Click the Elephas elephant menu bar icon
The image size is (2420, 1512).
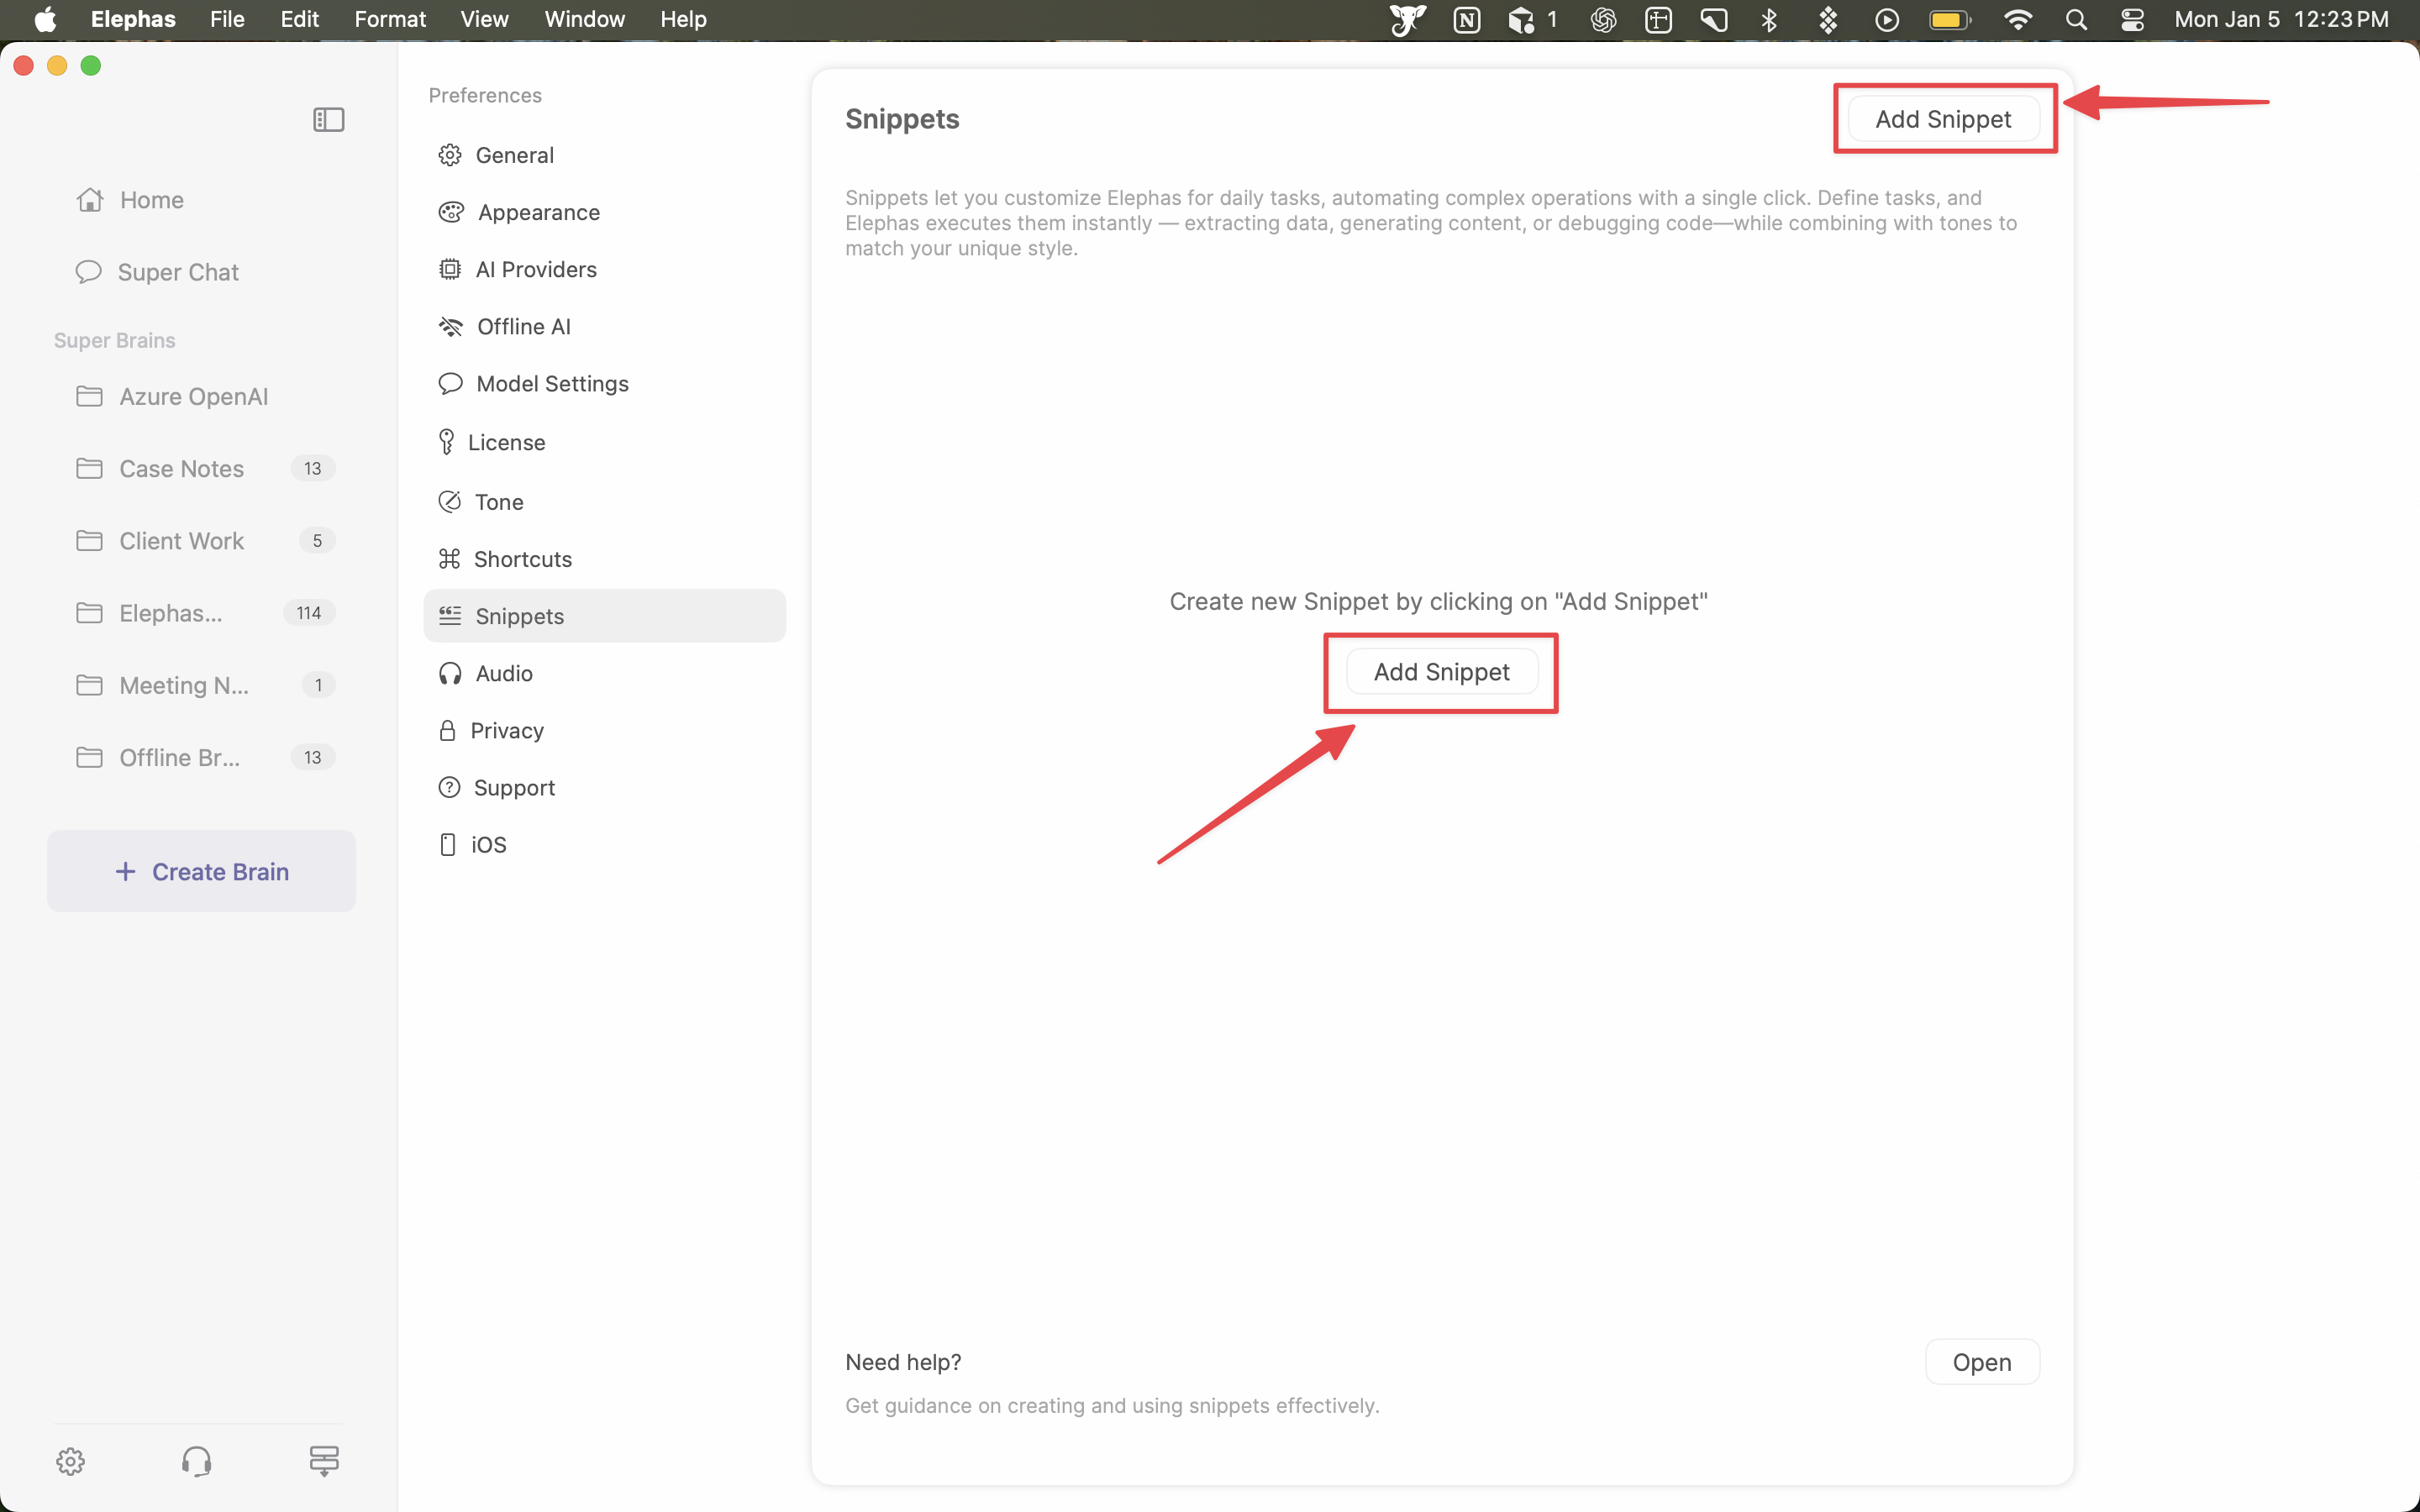click(x=1407, y=19)
